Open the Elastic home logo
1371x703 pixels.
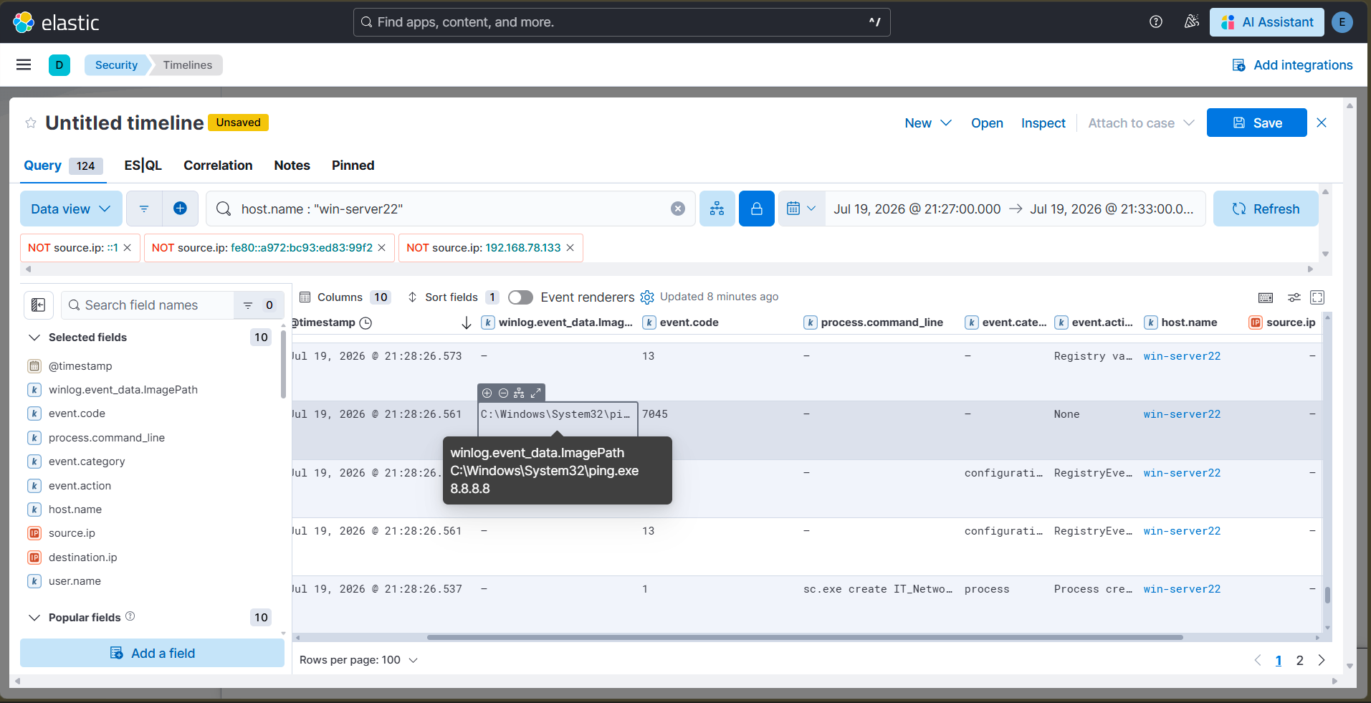(x=56, y=22)
